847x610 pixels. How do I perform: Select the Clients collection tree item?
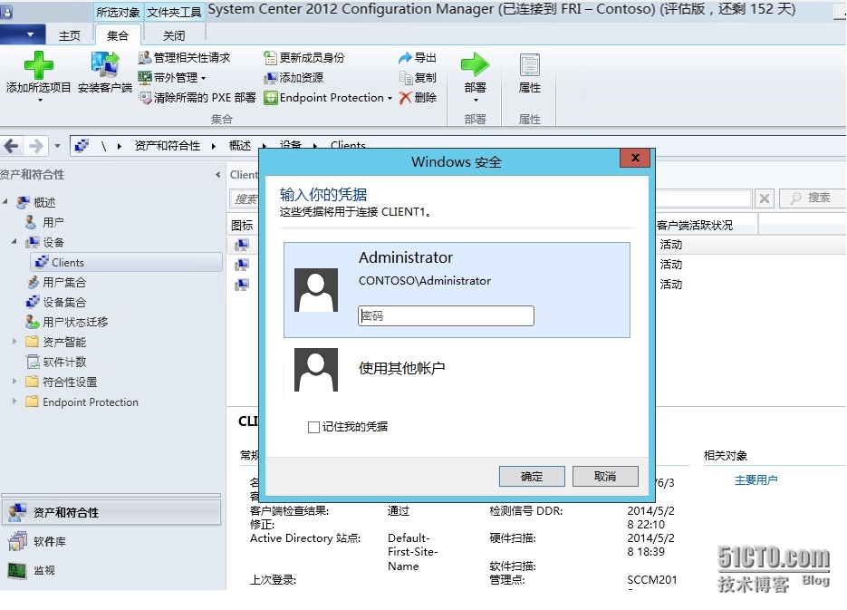(x=127, y=262)
